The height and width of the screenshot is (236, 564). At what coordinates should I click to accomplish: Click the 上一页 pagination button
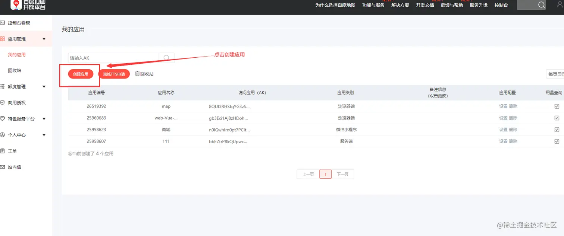(308, 174)
